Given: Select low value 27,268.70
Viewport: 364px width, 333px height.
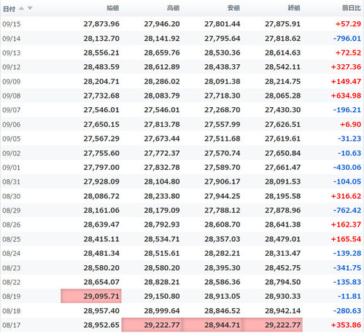Looking at the screenshot, I should click(222, 110).
